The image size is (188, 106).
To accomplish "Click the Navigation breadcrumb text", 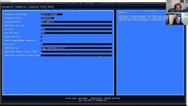I will pyautogui.click(x=28, y=7).
